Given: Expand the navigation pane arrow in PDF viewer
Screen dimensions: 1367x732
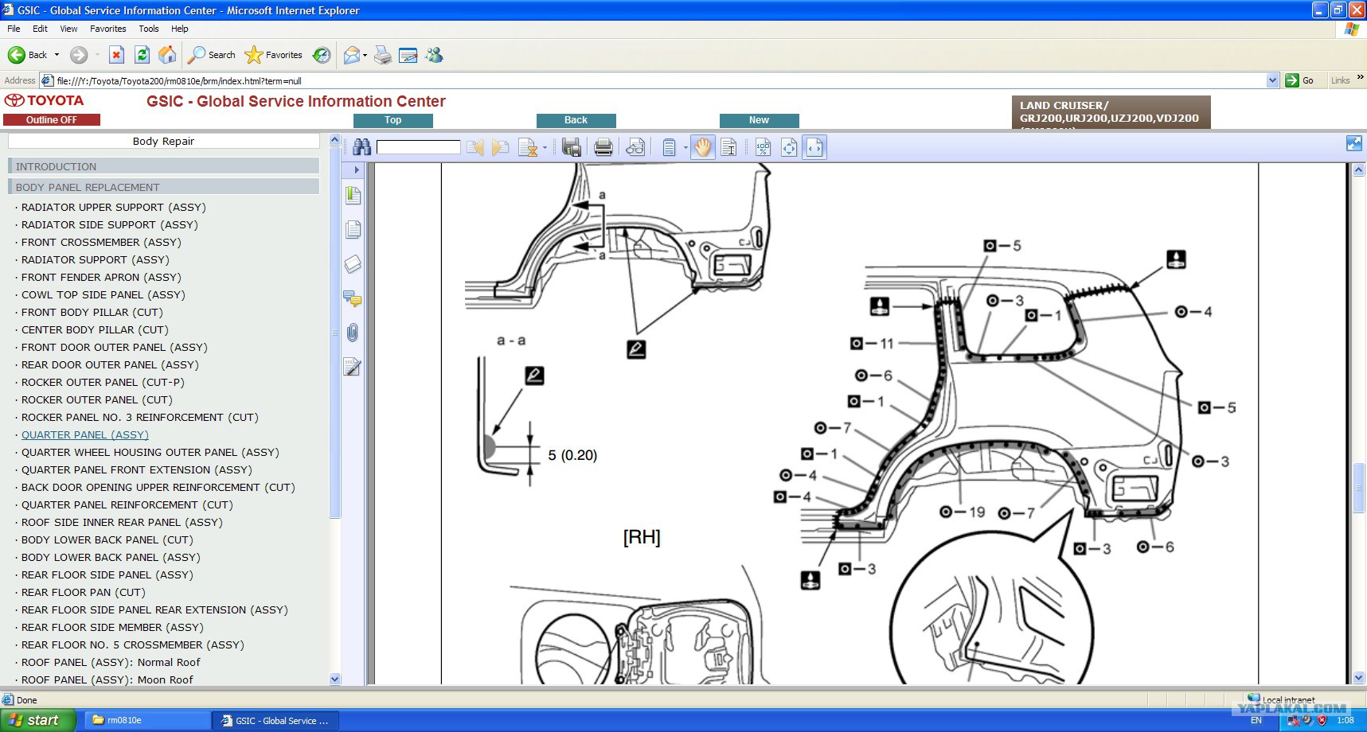Looking at the screenshot, I should click(356, 169).
